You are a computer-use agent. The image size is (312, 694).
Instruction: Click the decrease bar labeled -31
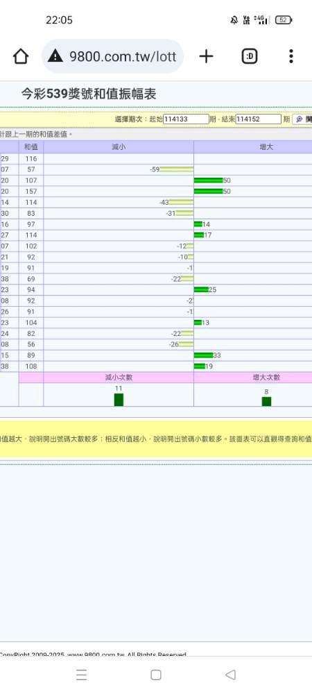coord(184,213)
